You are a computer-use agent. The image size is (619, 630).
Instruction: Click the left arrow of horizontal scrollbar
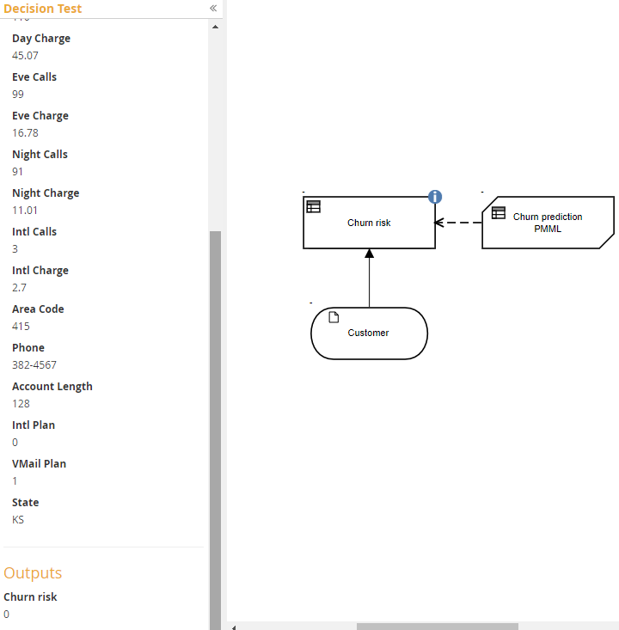pyautogui.click(x=235, y=627)
